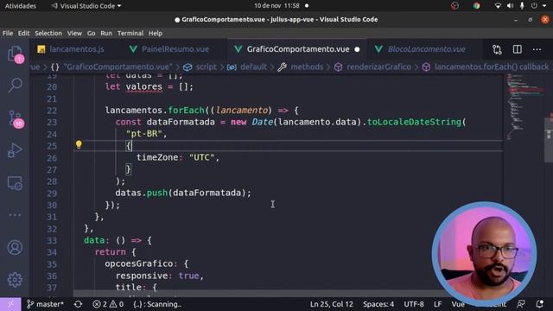This screenshot has width=553, height=311.
Task: Open the Edit menu
Action: 23,33
